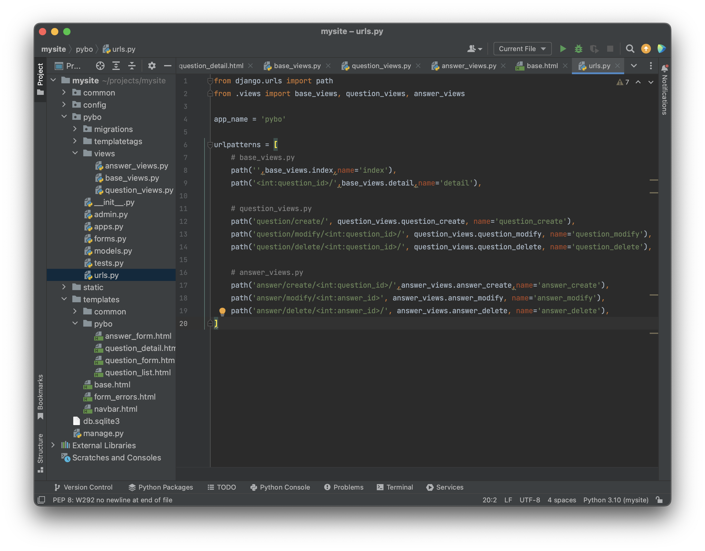The image size is (705, 551).
Task: Click Expand All icon in Project panel
Action: 116,66
